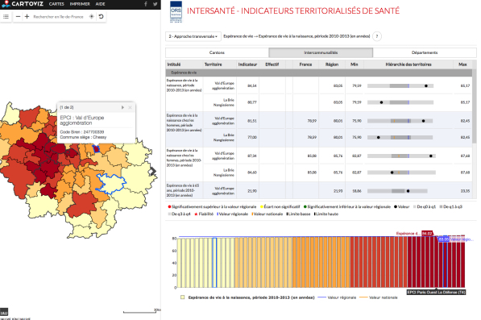
Task: Toggle chart legend 'Espérance de vie à la naissance' swatch
Action: [x=183, y=297]
